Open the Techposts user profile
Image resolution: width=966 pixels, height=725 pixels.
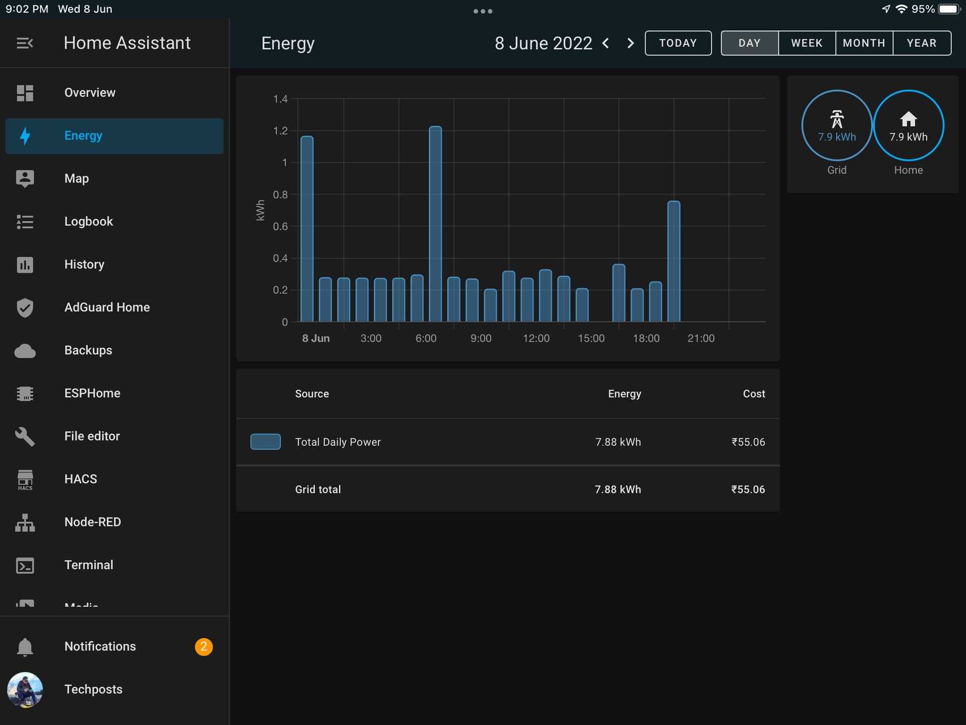(x=25, y=689)
